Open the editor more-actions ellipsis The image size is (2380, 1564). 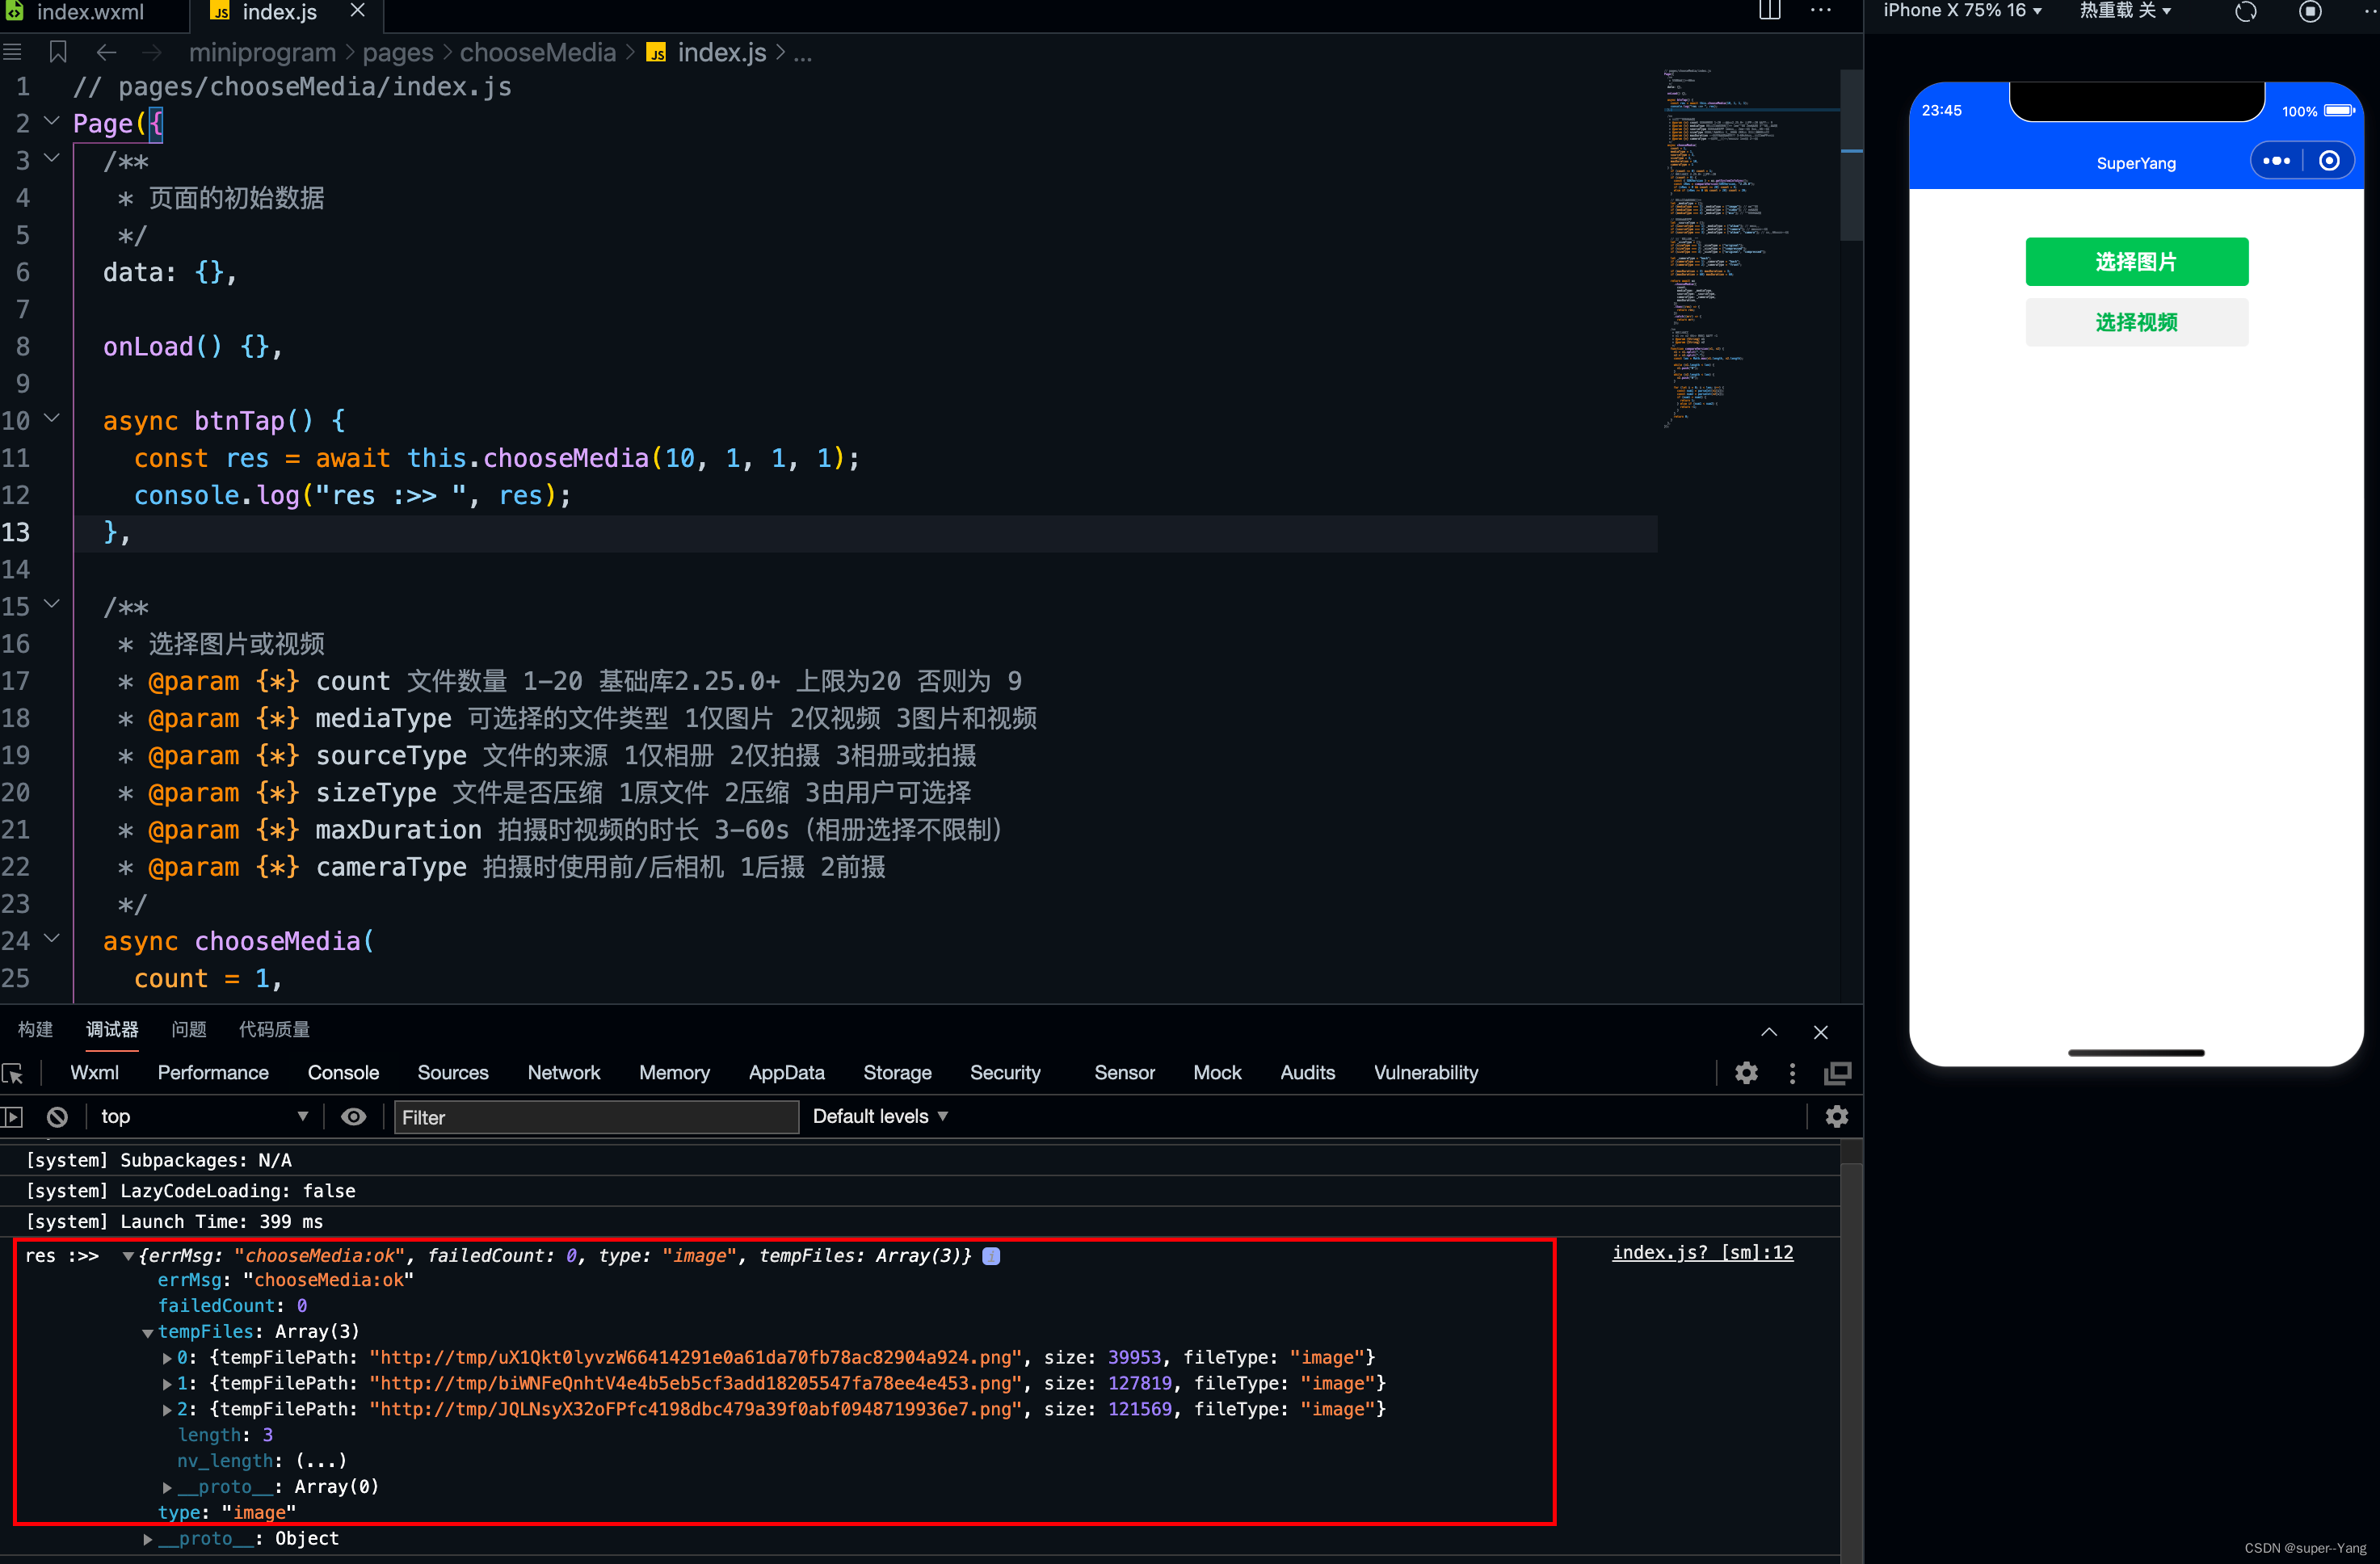(1821, 11)
